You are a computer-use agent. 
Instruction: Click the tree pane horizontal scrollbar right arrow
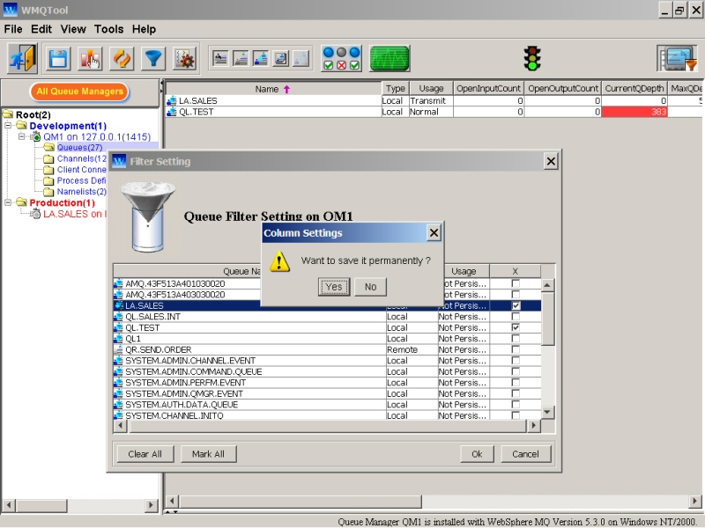tap(152, 505)
